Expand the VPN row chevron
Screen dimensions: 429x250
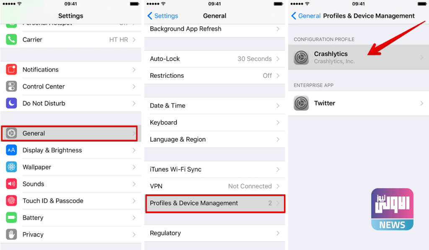(x=278, y=186)
